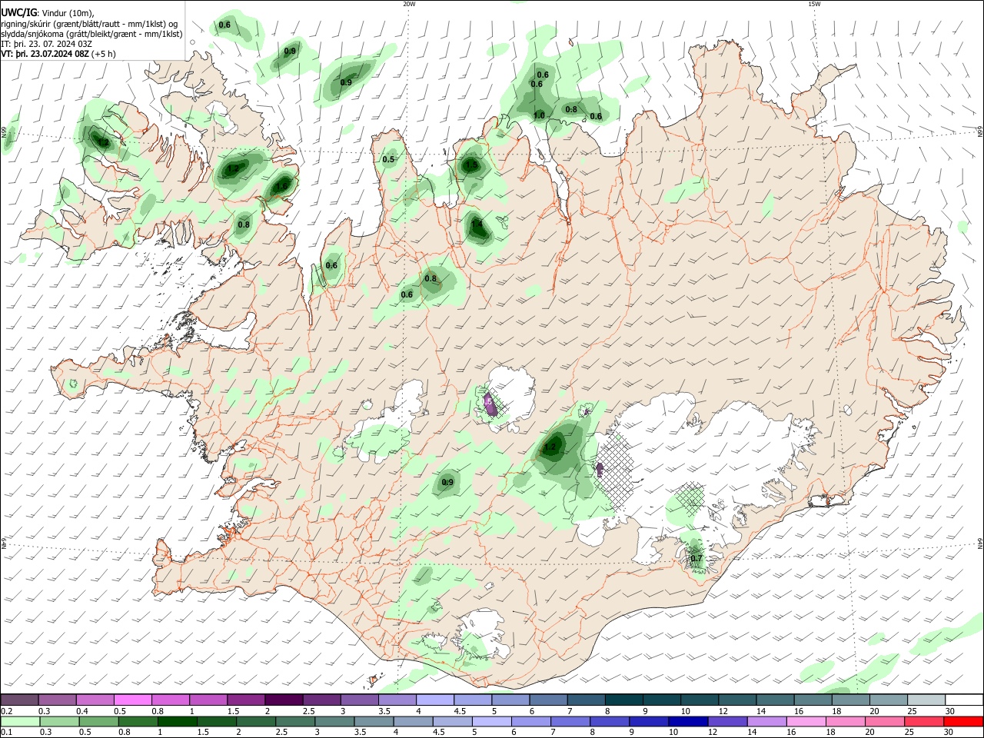Click the 3.5 swatch in the upper legend row

pyautogui.click(x=396, y=700)
